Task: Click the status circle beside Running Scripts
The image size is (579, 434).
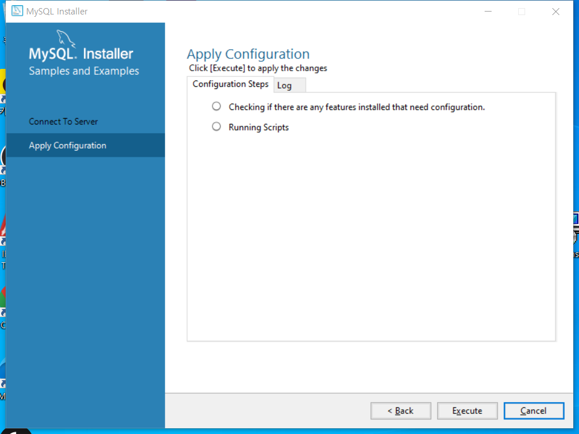Action: coord(217,127)
